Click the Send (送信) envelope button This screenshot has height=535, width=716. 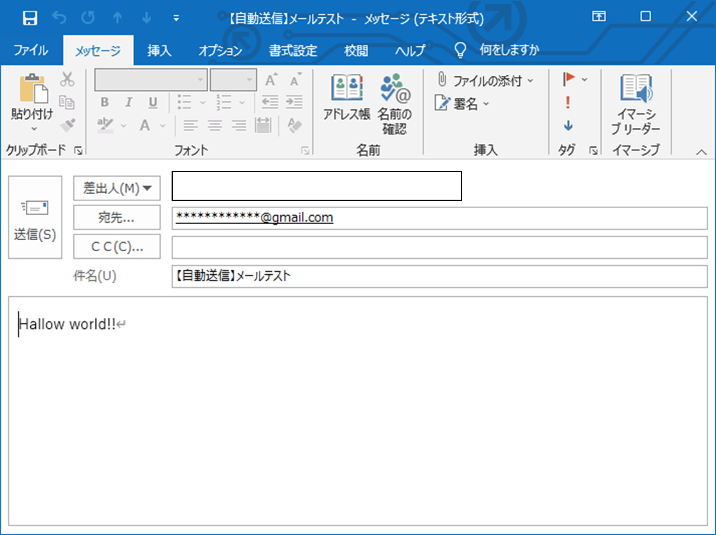pyautogui.click(x=35, y=217)
